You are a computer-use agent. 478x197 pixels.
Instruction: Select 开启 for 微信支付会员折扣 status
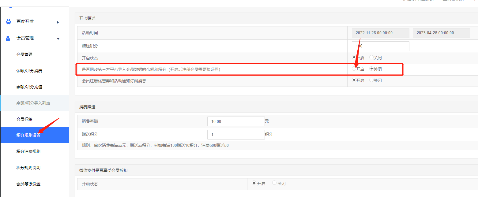coord(254,183)
